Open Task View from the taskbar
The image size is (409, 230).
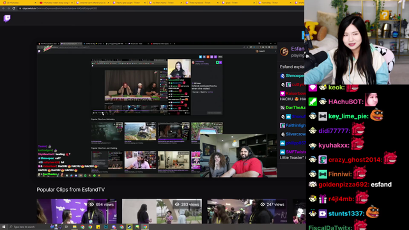tap(66, 227)
